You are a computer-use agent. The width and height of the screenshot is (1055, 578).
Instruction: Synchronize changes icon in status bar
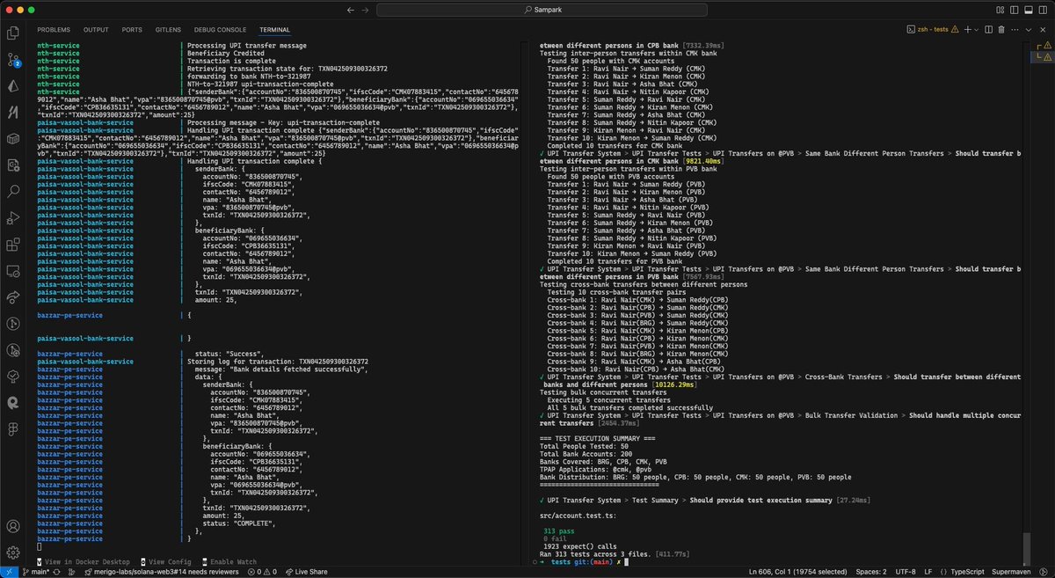click(x=58, y=572)
